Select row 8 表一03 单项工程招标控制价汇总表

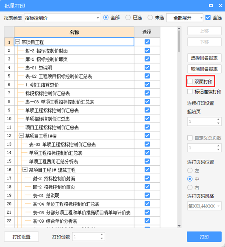(74, 102)
